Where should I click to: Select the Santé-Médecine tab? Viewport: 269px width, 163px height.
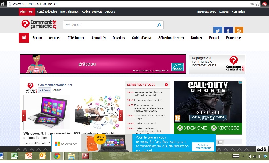point(47,12)
